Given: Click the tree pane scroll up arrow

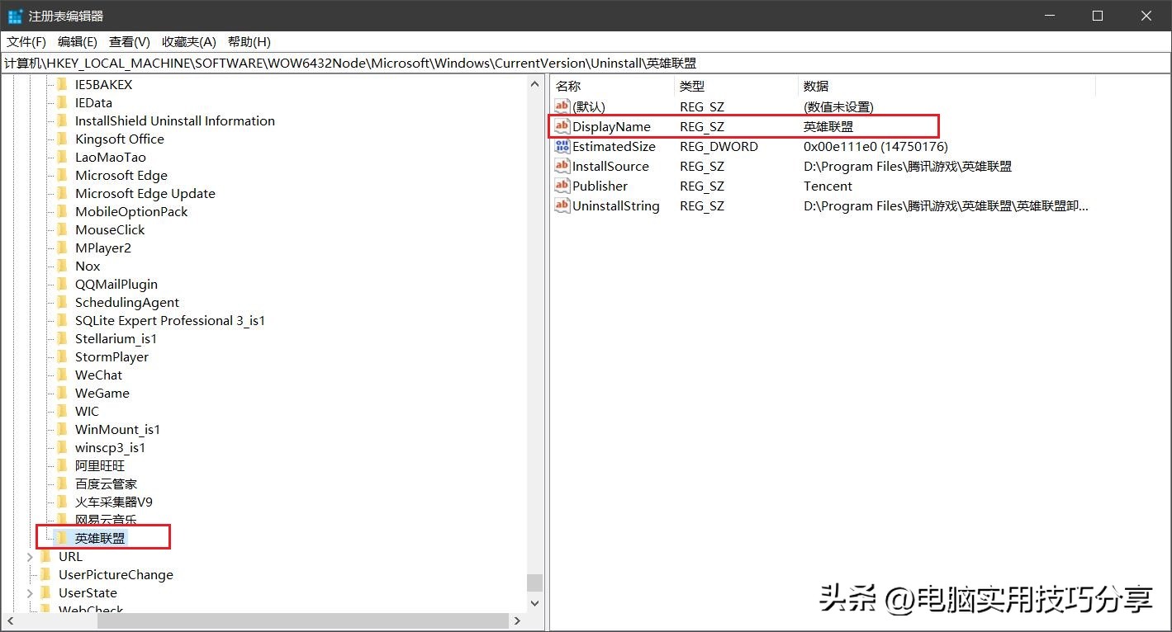Looking at the screenshot, I should 535,83.
